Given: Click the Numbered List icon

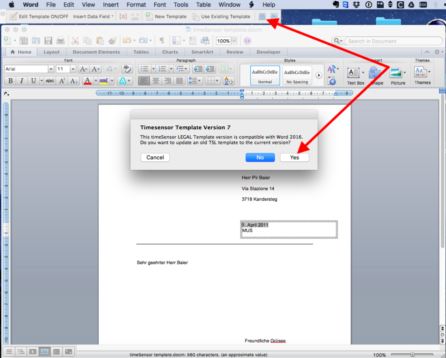Looking at the screenshot, I should (x=162, y=69).
